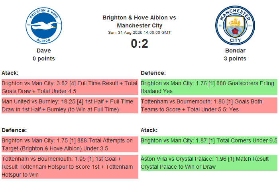Open Full Time Result Draw bet row
279x183 pixels.
pos(69,87)
